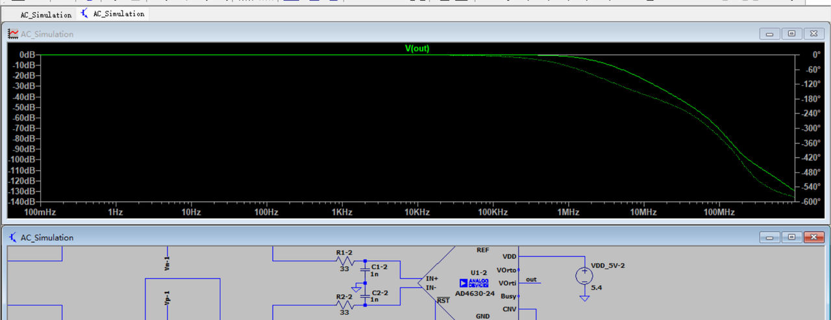Click the -140dB magnitude axis label
This screenshot has width=831, height=320.
[21, 202]
